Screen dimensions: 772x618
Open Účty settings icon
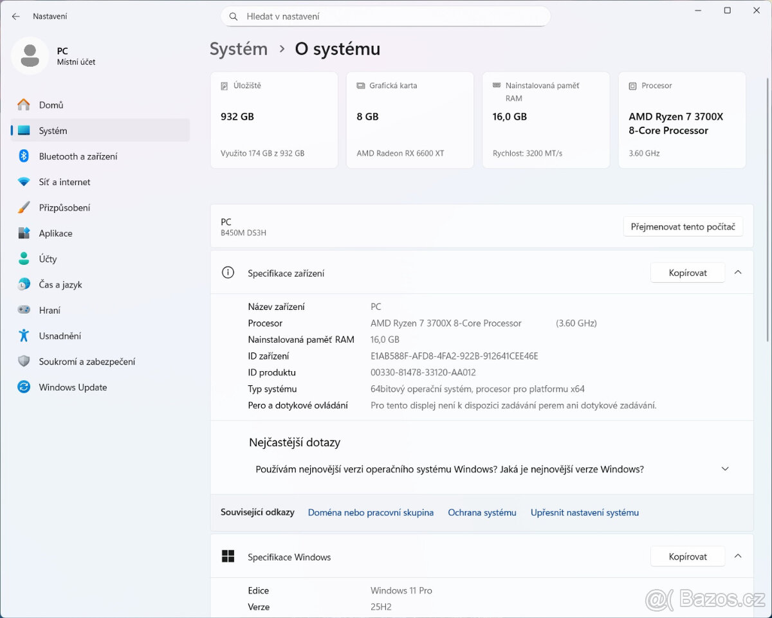24,259
